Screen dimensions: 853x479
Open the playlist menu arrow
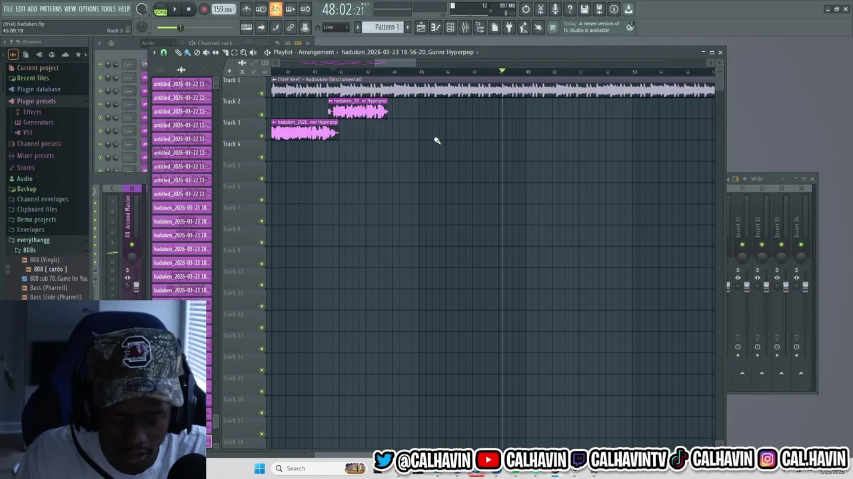(x=155, y=53)
